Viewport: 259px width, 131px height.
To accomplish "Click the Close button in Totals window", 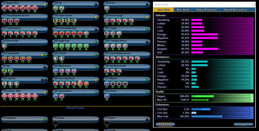I will click(x=243, y=124).
